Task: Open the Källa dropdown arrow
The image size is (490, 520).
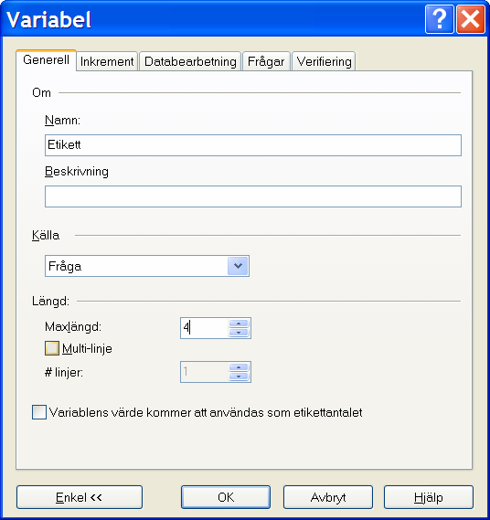Action: point(238,266)
